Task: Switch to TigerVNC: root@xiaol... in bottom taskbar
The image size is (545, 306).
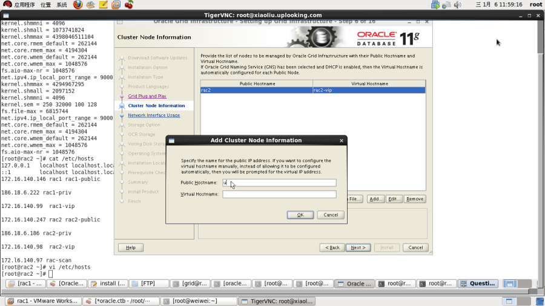Action: pyautogui.click(x=277, y=301)
